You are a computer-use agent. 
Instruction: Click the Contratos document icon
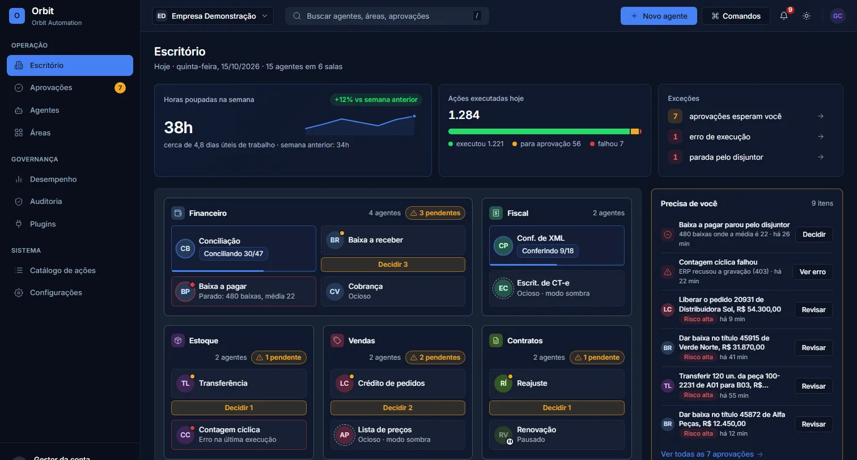(496, 340)
